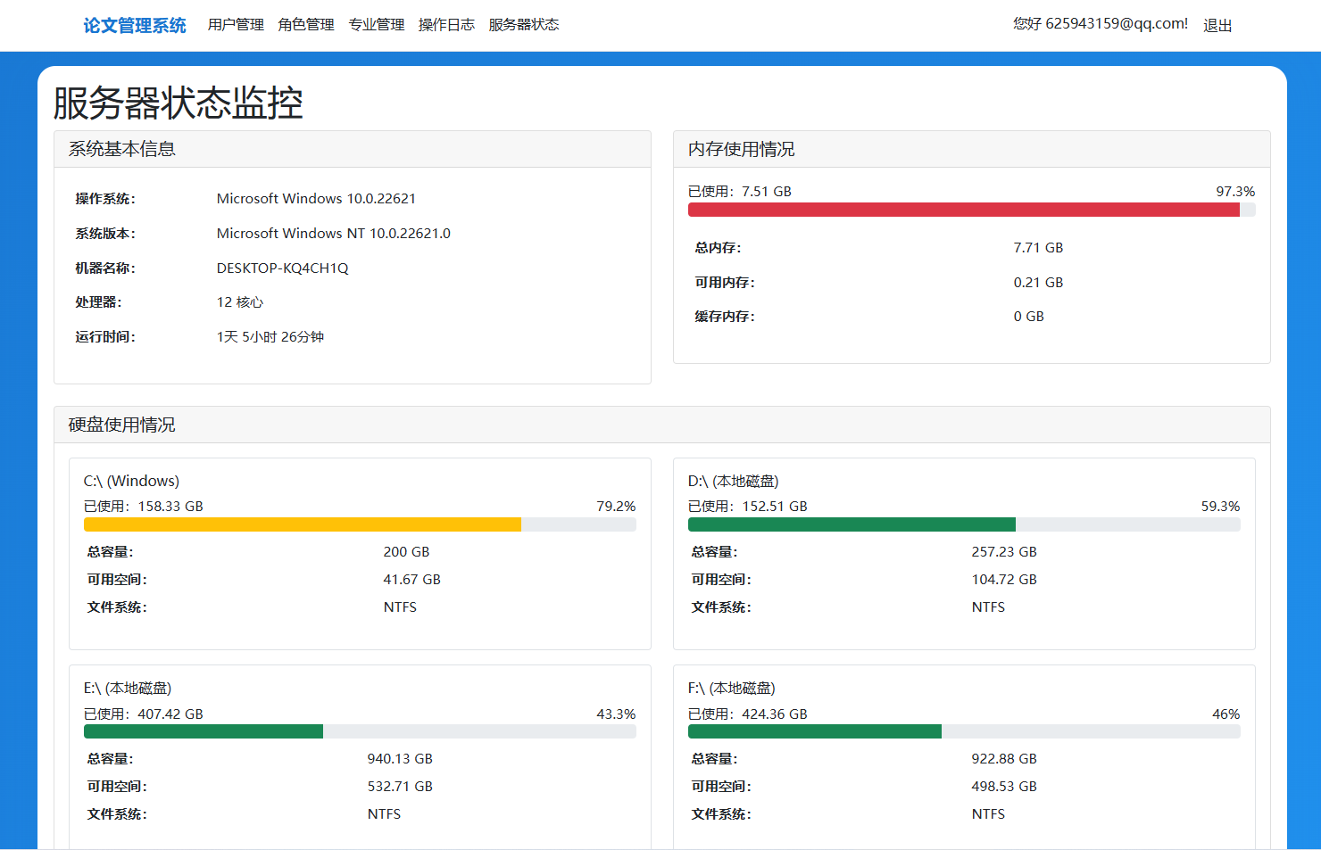The width and height of the screenshot is (1321, 850).
Task: Click the processor value 12 核心
Action: (x=240, y=302)
